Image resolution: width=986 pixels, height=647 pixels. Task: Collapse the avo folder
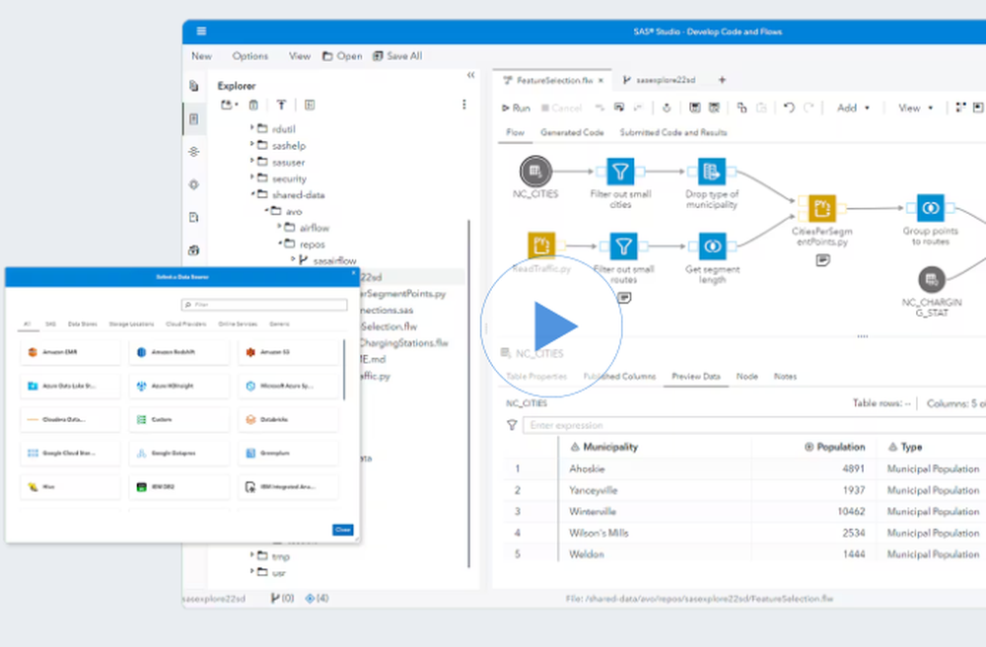click(266, 210)
